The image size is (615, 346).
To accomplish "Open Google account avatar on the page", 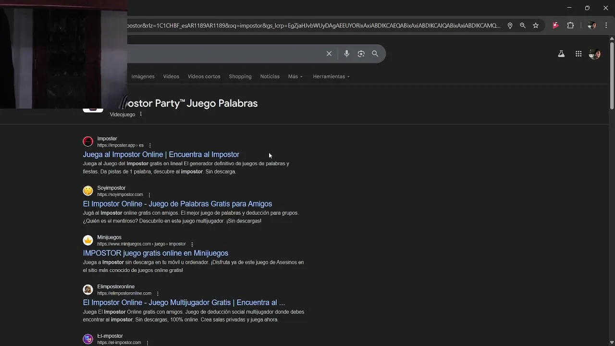I will pos(595,54).
